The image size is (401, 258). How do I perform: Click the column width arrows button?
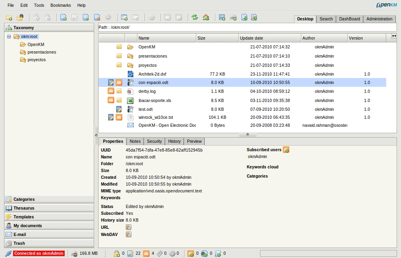pyautogui.click(x=394, y=36)
